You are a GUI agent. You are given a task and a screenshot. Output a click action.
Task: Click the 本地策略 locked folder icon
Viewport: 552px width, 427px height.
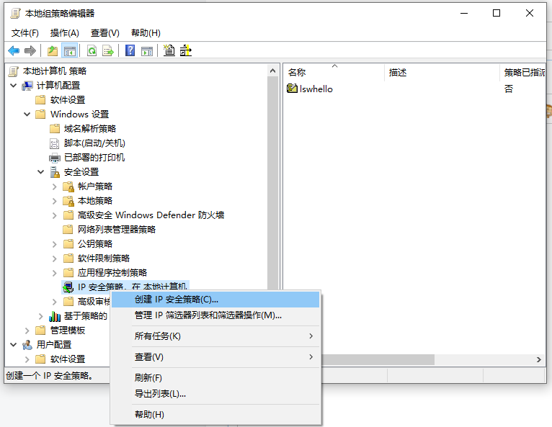[68, 201]
